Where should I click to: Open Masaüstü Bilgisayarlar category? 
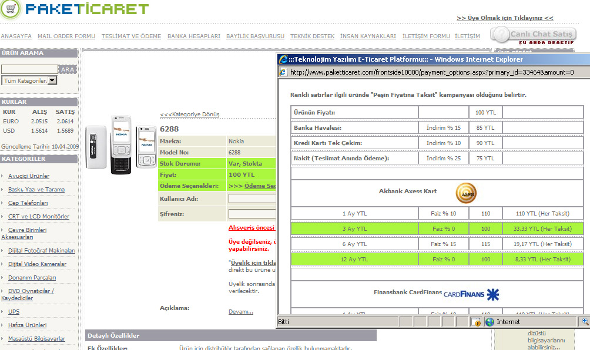(36, 338)
